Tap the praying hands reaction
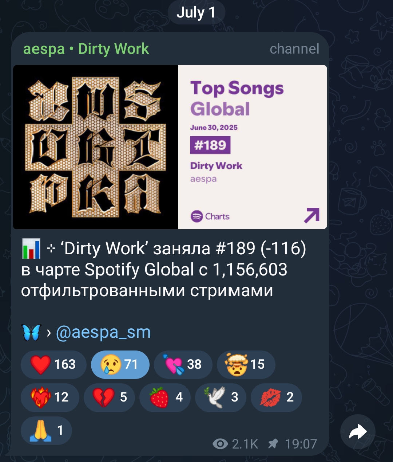The height and width of the screenshot is (462, 393). pos(46,431)
